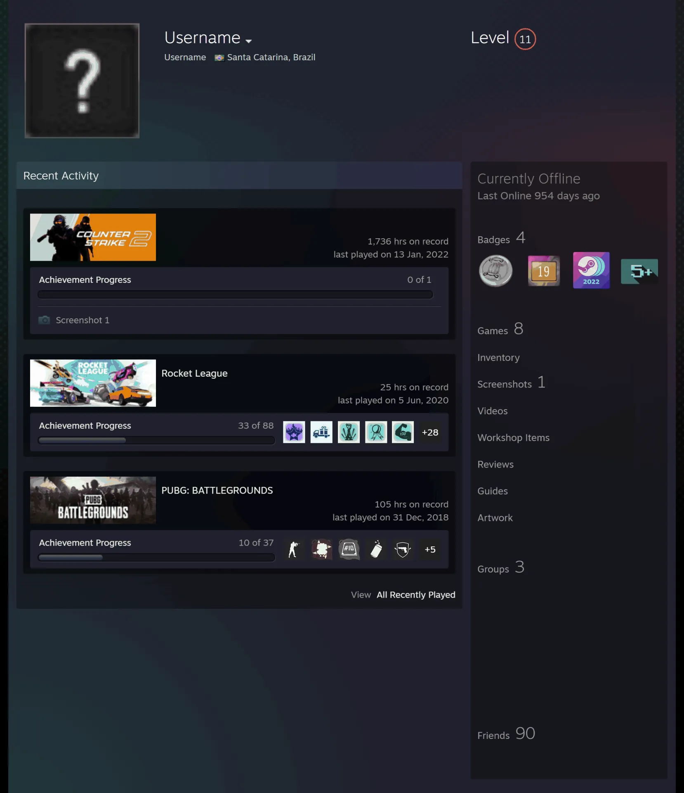Click PUBG #10 helmet achievement icon
Viewport: 684px width, 793px height.
click(x=349, y=549)
